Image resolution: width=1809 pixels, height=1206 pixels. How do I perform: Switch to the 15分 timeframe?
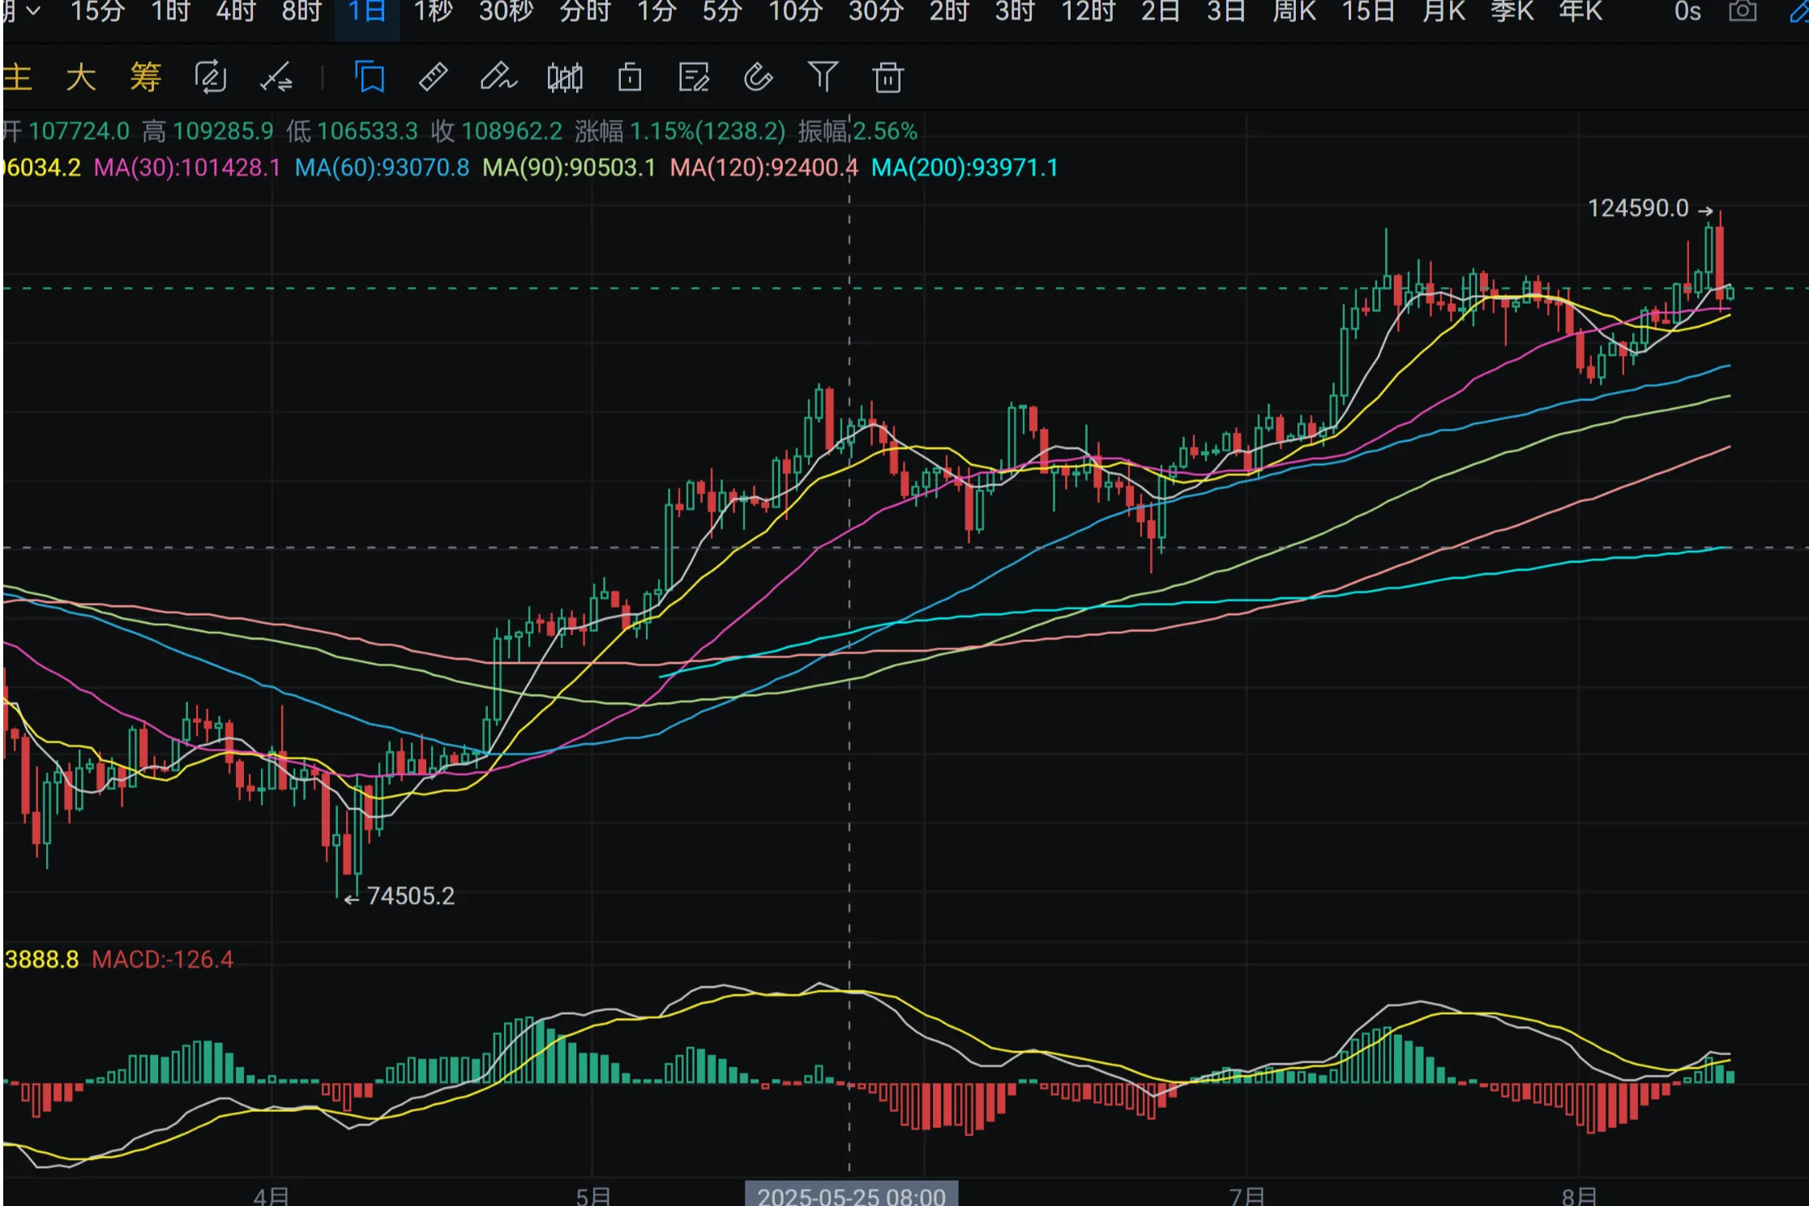98,11
